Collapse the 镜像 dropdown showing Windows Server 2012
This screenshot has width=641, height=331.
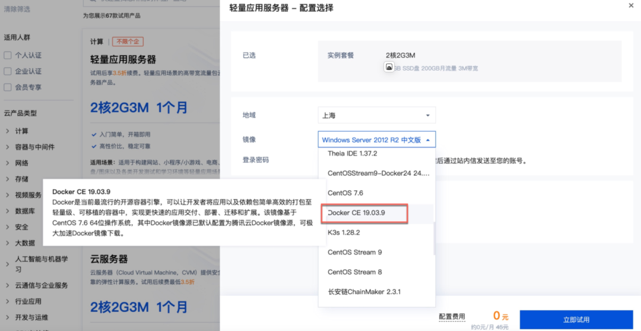click(376, 140)
